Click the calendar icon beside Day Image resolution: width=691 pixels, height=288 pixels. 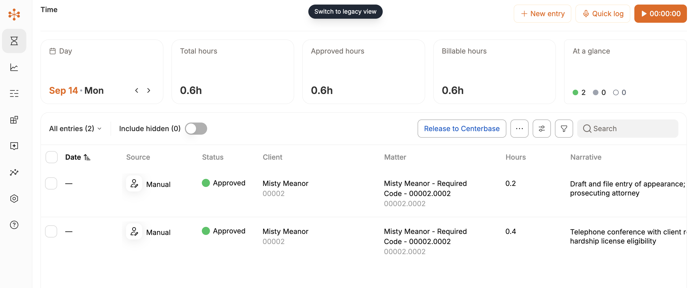pos(53,51)
